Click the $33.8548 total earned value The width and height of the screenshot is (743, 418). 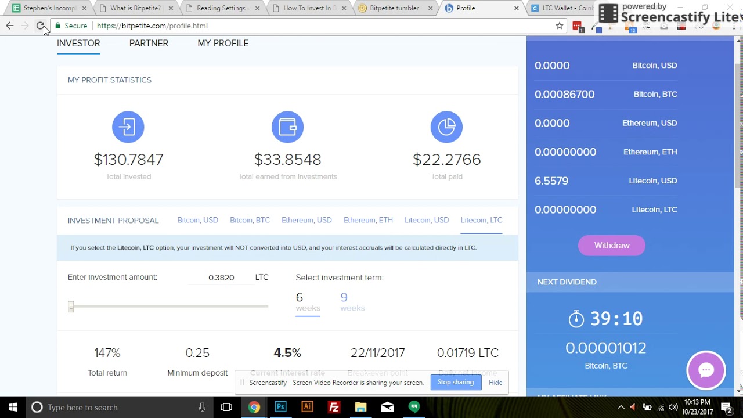(x=287, y=160)
